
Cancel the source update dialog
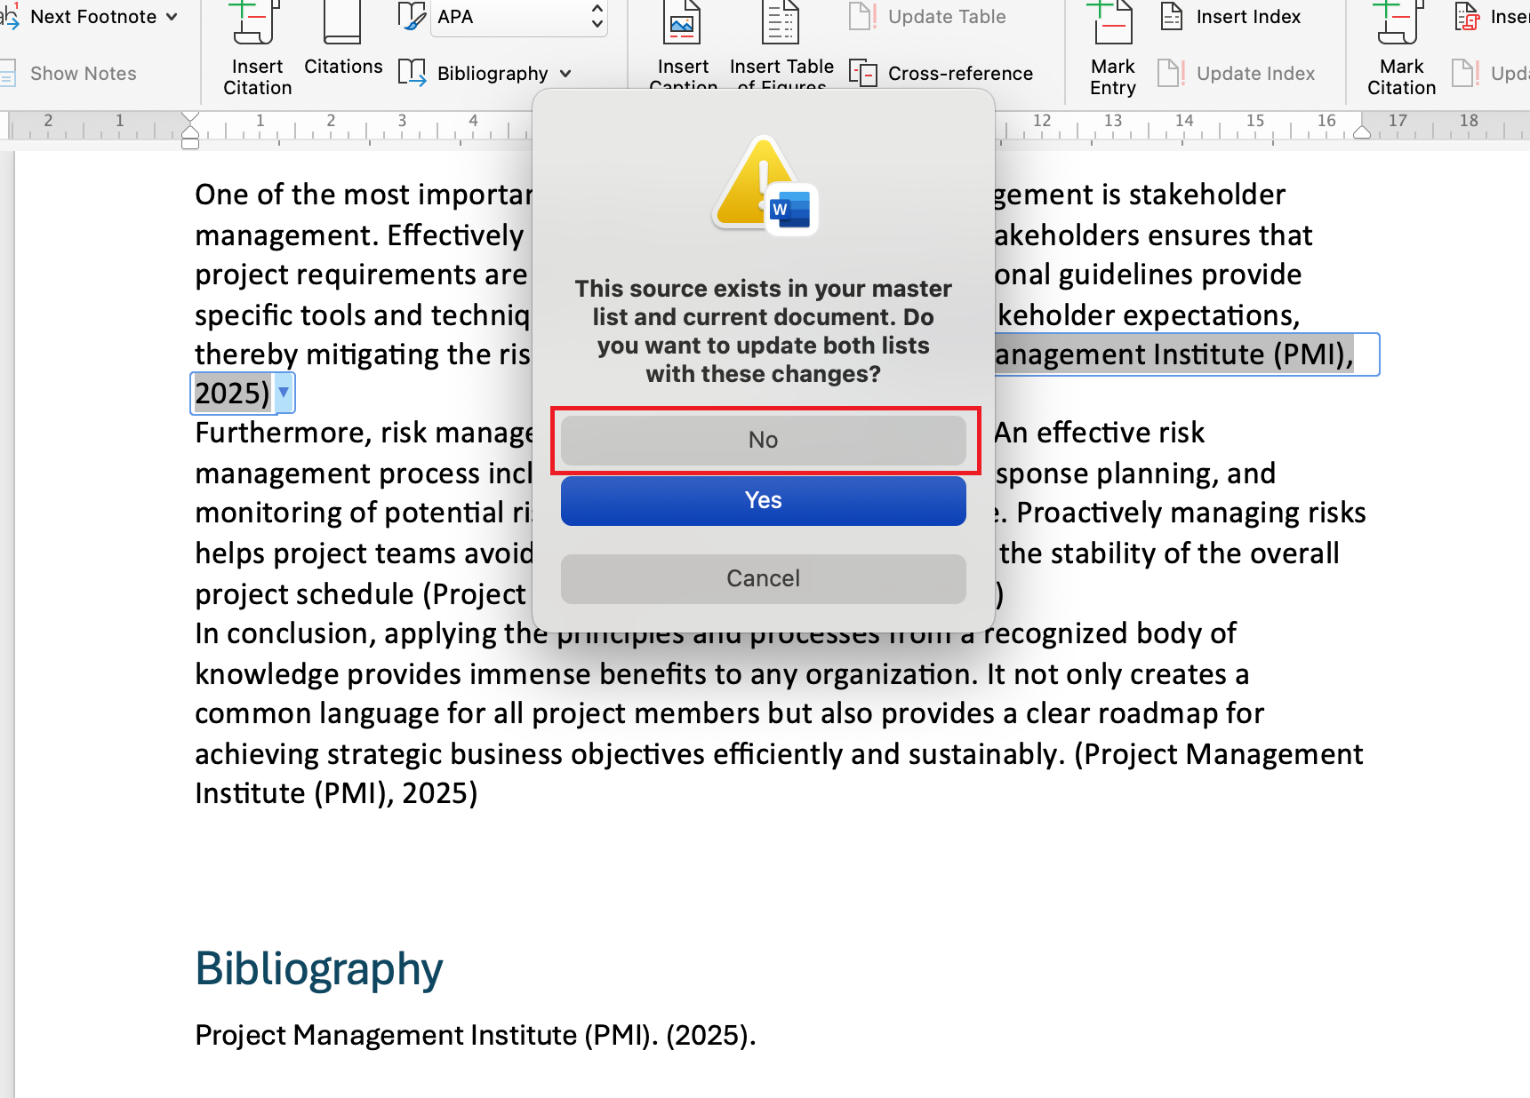pyautogui.click(x=763, y=578)
